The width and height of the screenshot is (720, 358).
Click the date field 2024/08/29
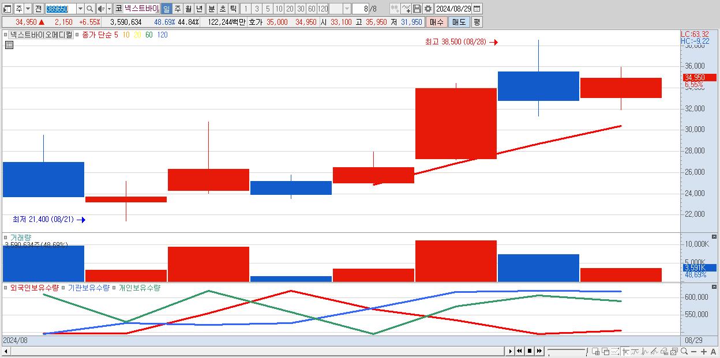pos(453,9)
